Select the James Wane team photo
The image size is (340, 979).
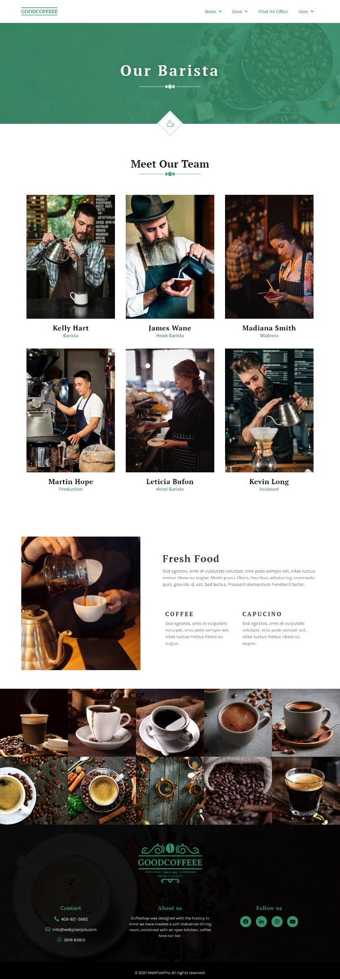(170, 256)
